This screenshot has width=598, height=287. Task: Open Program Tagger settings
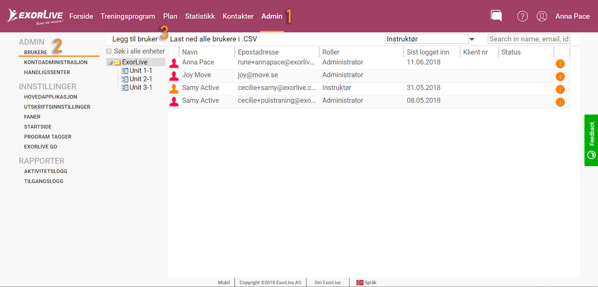tap(48, 137)
